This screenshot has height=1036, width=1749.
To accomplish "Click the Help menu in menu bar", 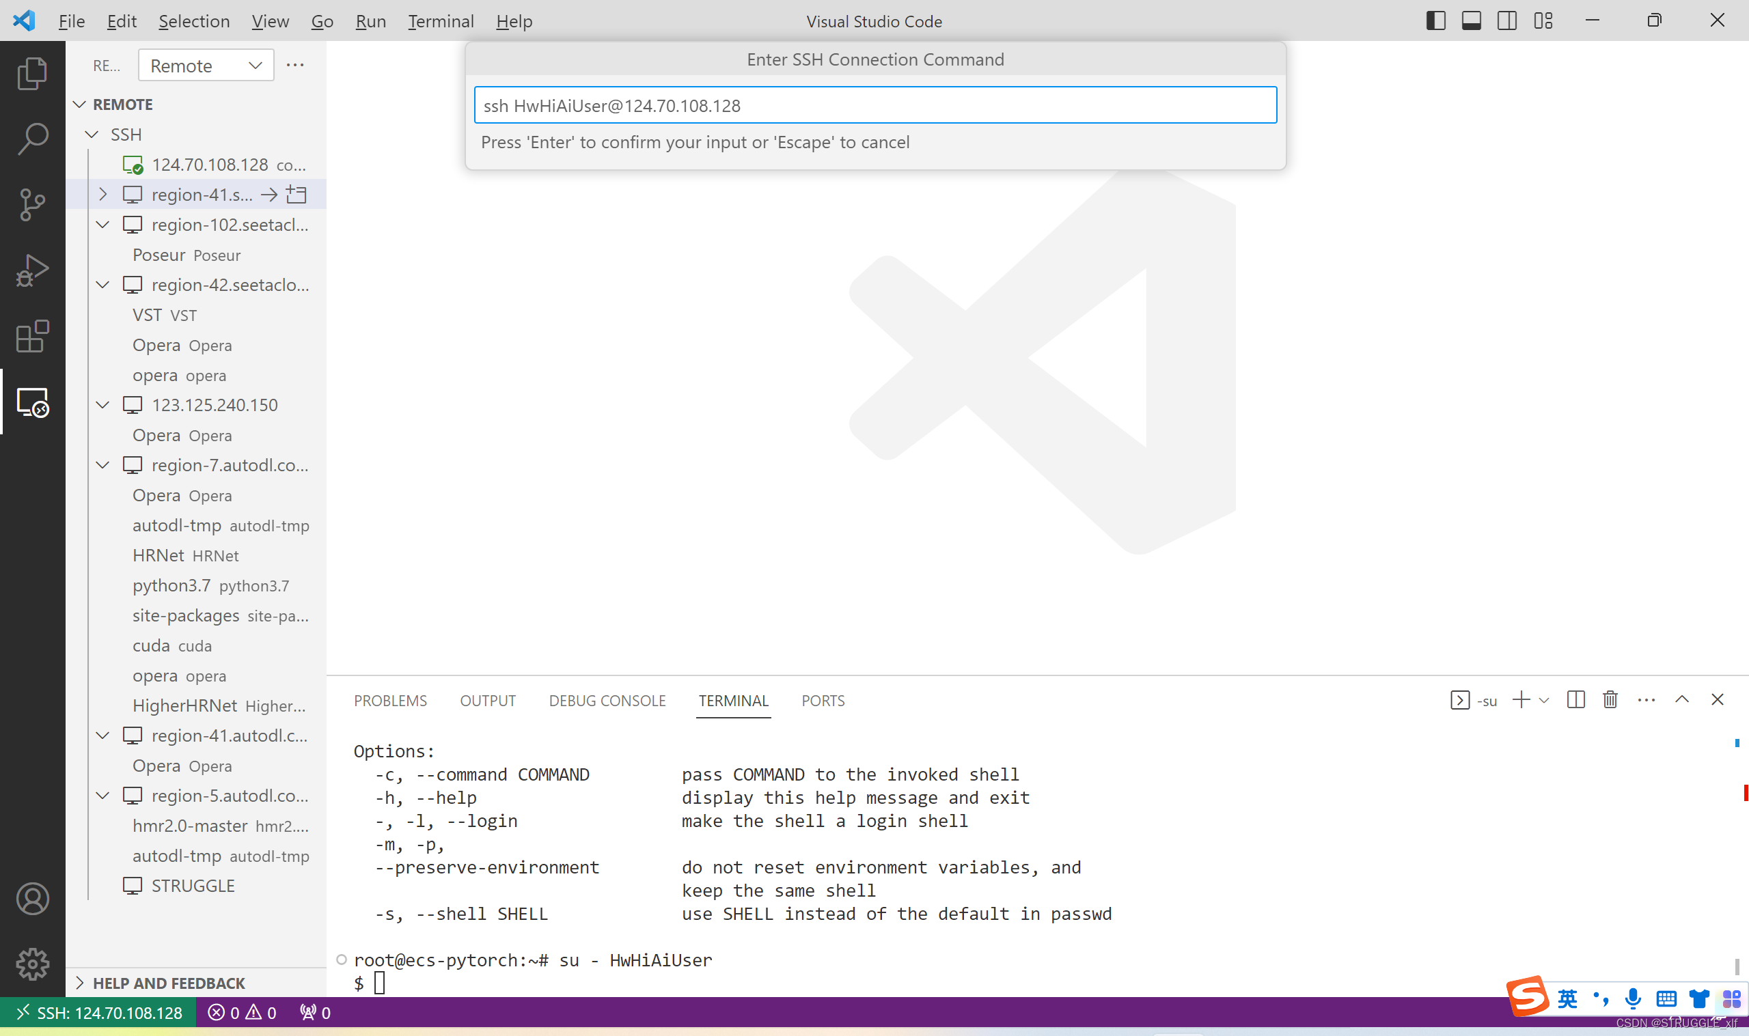I will pyautogui.click(x=513, y=21).
